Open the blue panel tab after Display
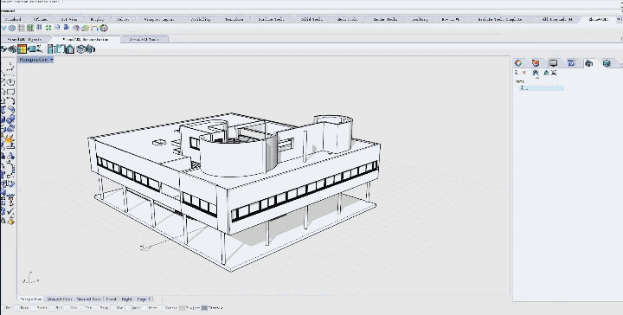 pyautogui.click(x=571, y=63)
